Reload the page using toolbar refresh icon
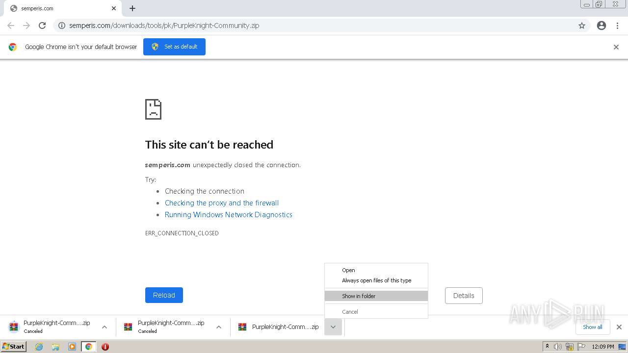 click(x=42, y=25)
